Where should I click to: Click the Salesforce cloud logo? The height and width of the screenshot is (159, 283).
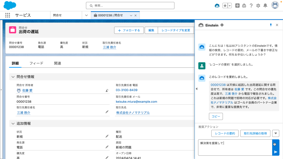tap(10, 6)
